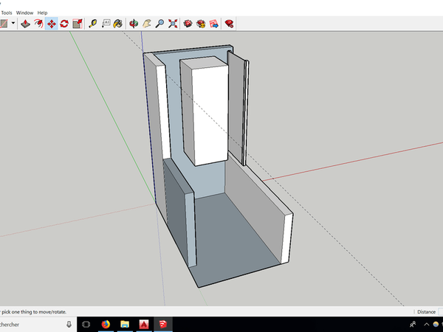Select the Move tool
443x332 pixels.
tap(52, 24)
